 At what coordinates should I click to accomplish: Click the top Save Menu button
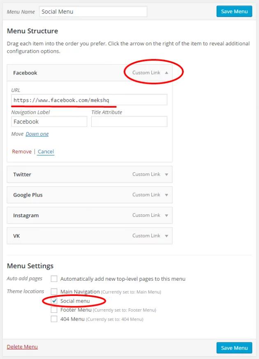coord(234,11)
